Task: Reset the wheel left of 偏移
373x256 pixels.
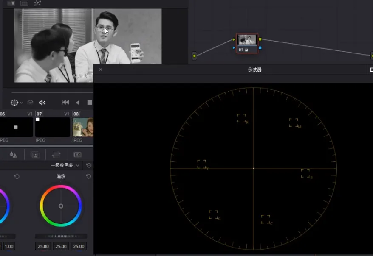Action: [17, 176]
